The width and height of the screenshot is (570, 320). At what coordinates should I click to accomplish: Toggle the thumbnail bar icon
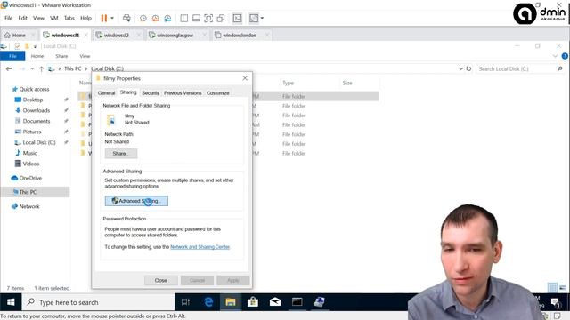click(196, 18)
